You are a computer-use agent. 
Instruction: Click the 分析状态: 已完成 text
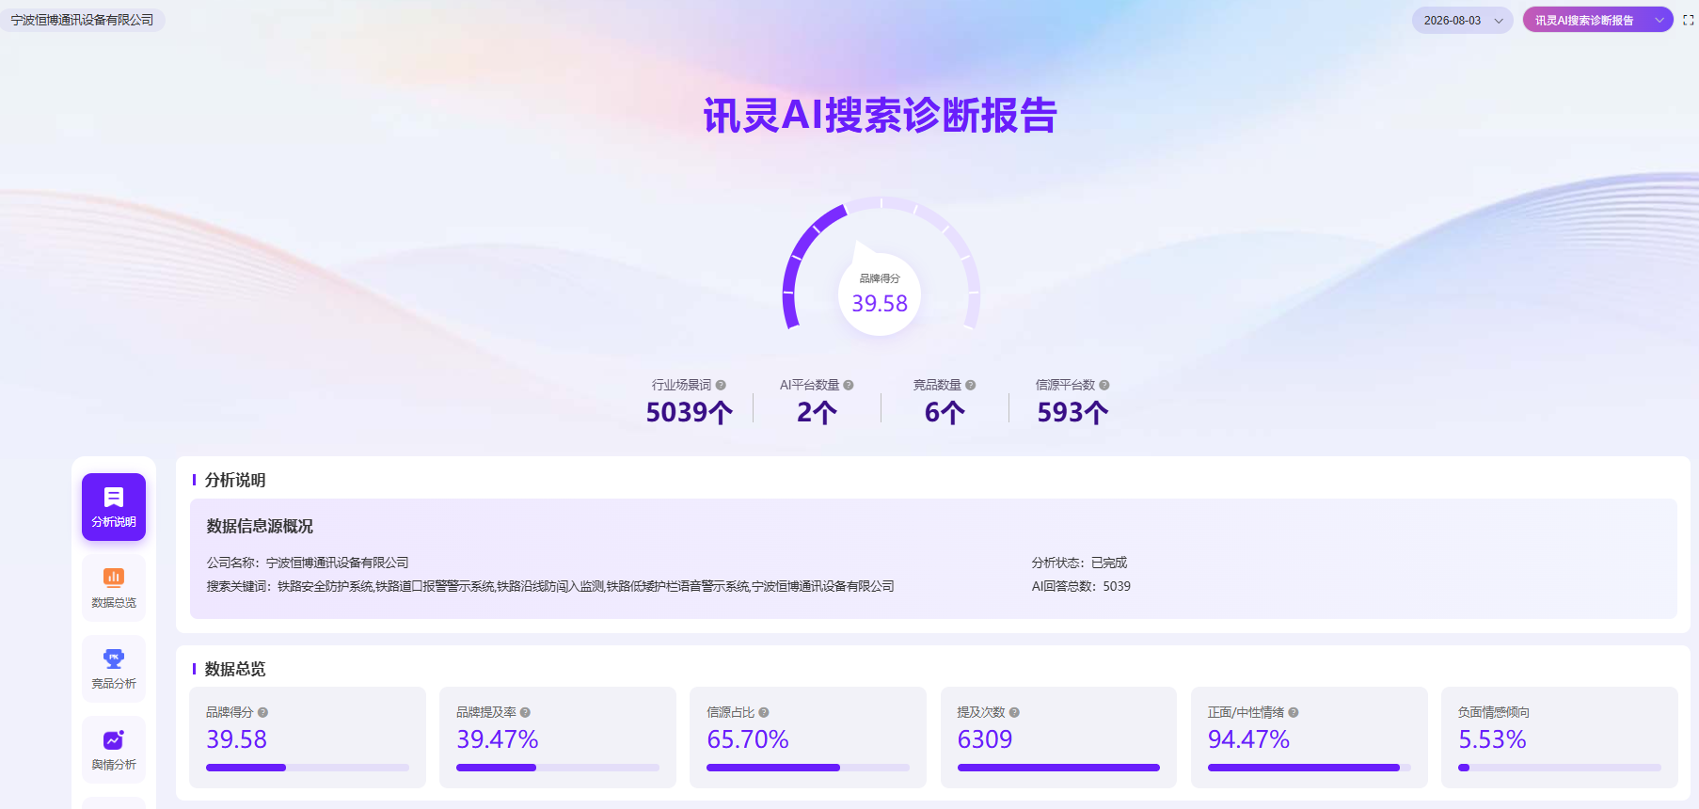click(x=1079, y=563)
